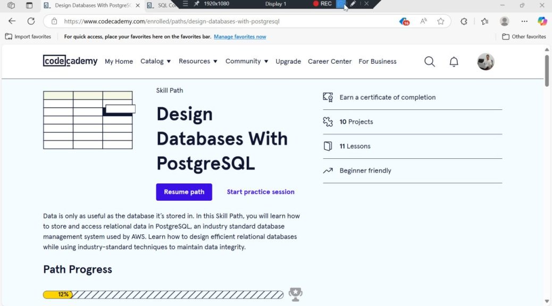
Task: Open Career Center
Action: click(x=330, y=61)
